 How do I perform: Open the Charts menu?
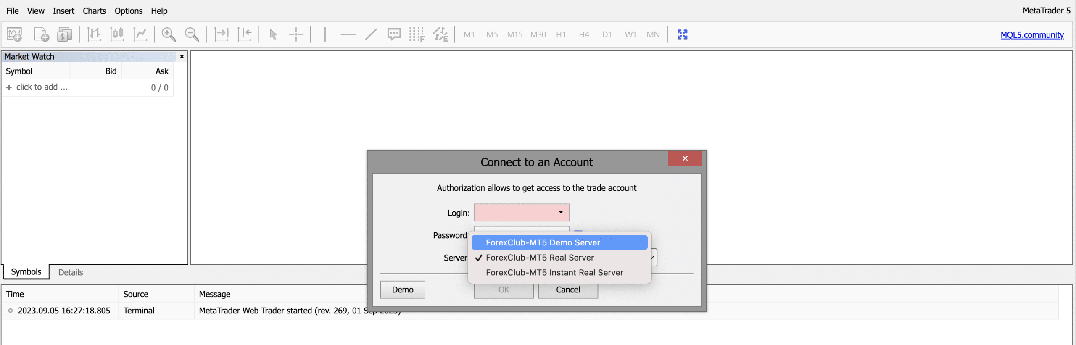tap(95, 11)
